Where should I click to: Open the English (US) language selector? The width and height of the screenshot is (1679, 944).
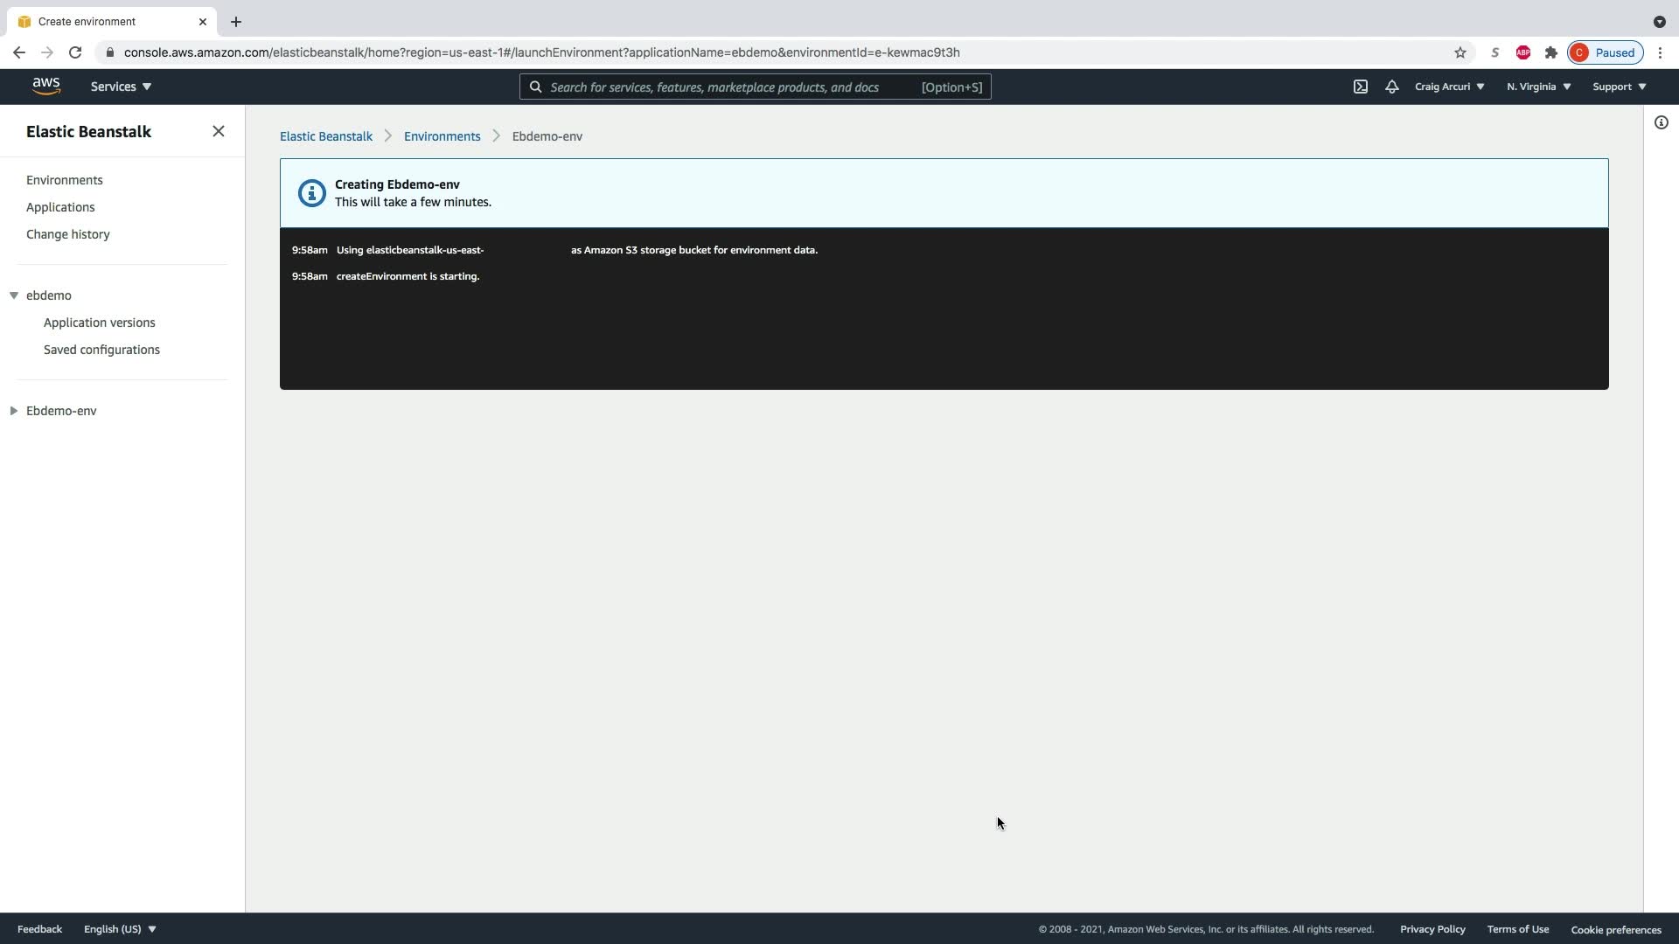point(120,929)
